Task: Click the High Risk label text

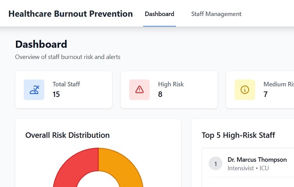Action: (x=171, y=84)
